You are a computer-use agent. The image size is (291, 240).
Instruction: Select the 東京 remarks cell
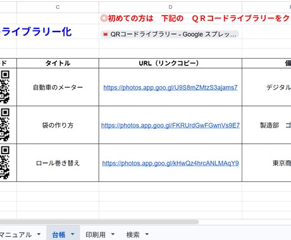(266, 163)
